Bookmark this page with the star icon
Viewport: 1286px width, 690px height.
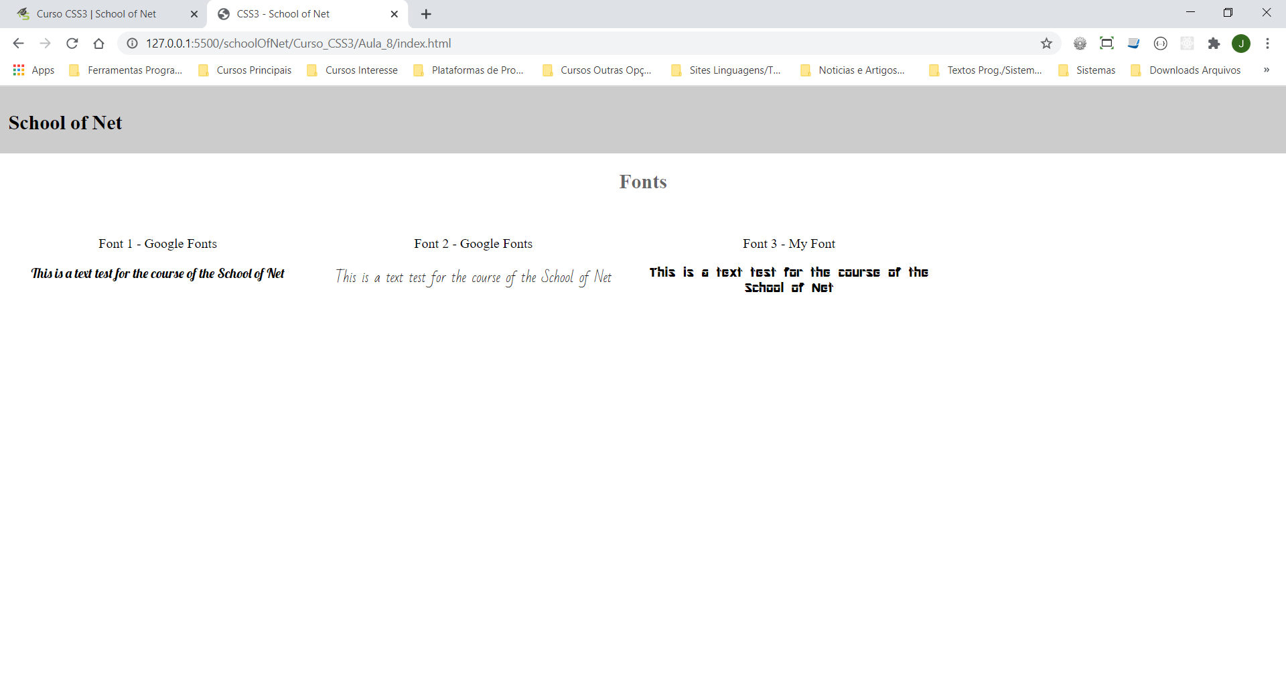coord(1046,44)
